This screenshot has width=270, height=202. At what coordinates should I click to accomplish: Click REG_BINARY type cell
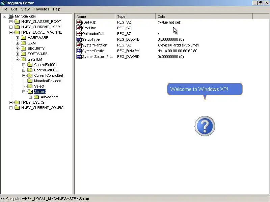[128, 51]
